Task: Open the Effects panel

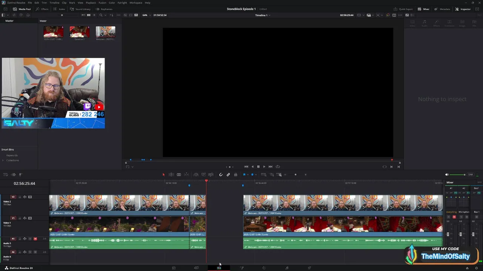Action: [x=42, y=9]
